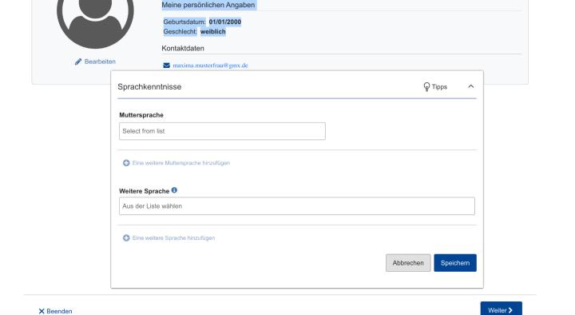
Task: Click the pencil icon next to Bearbeiten
Action: [x=77, y=62]
